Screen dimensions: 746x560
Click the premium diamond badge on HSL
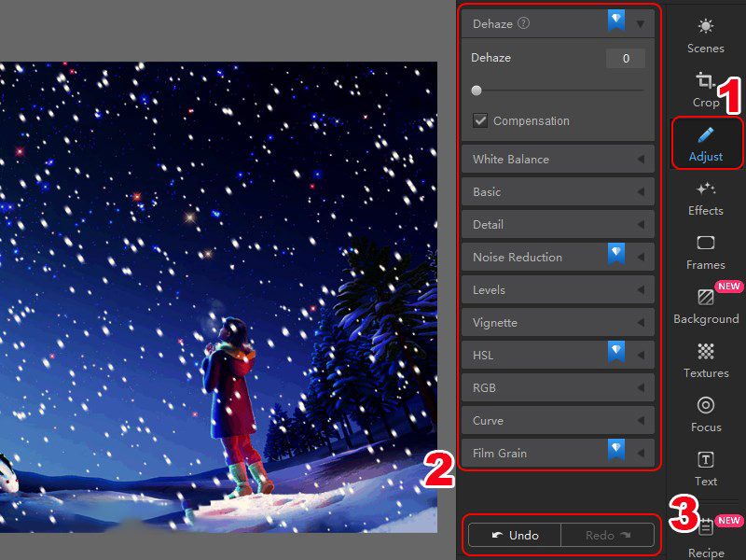click(x=616, y=352)
